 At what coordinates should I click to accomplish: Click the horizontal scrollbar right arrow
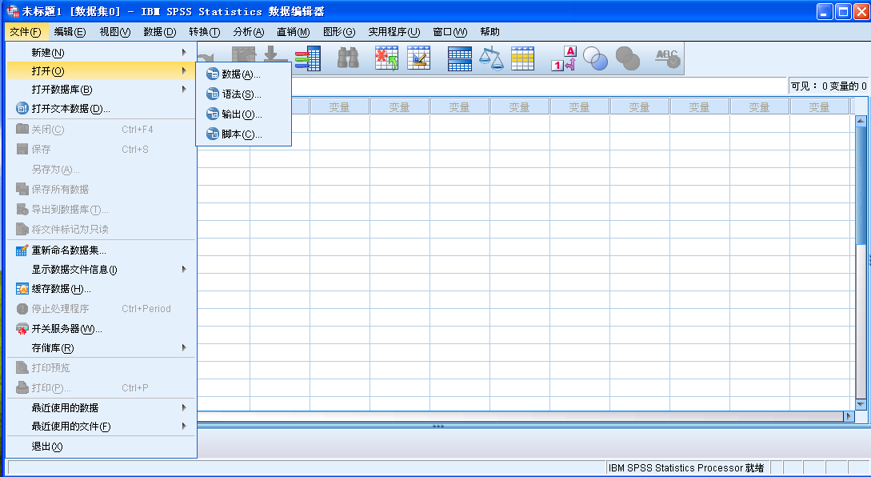[849, 416]
